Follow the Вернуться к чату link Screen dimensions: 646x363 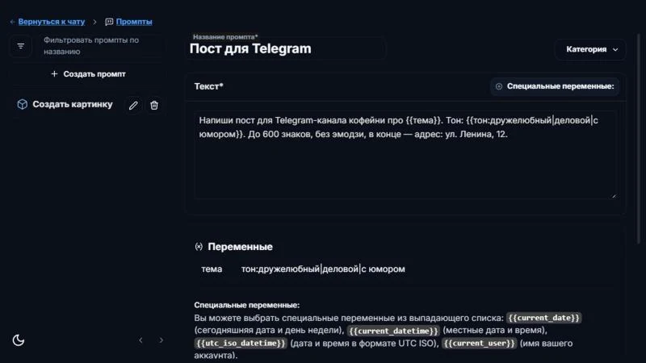[x=52, y=22]
